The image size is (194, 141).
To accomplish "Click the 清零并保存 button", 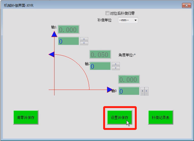I will [26, 117].
